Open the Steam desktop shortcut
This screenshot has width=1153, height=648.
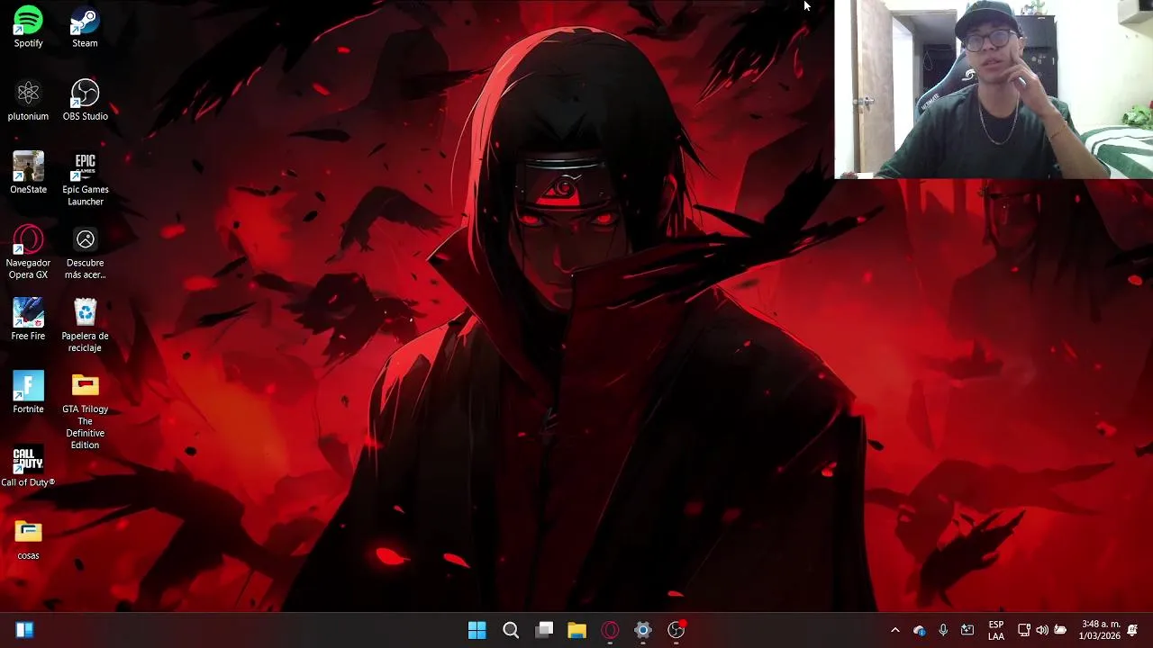(85, 26)
